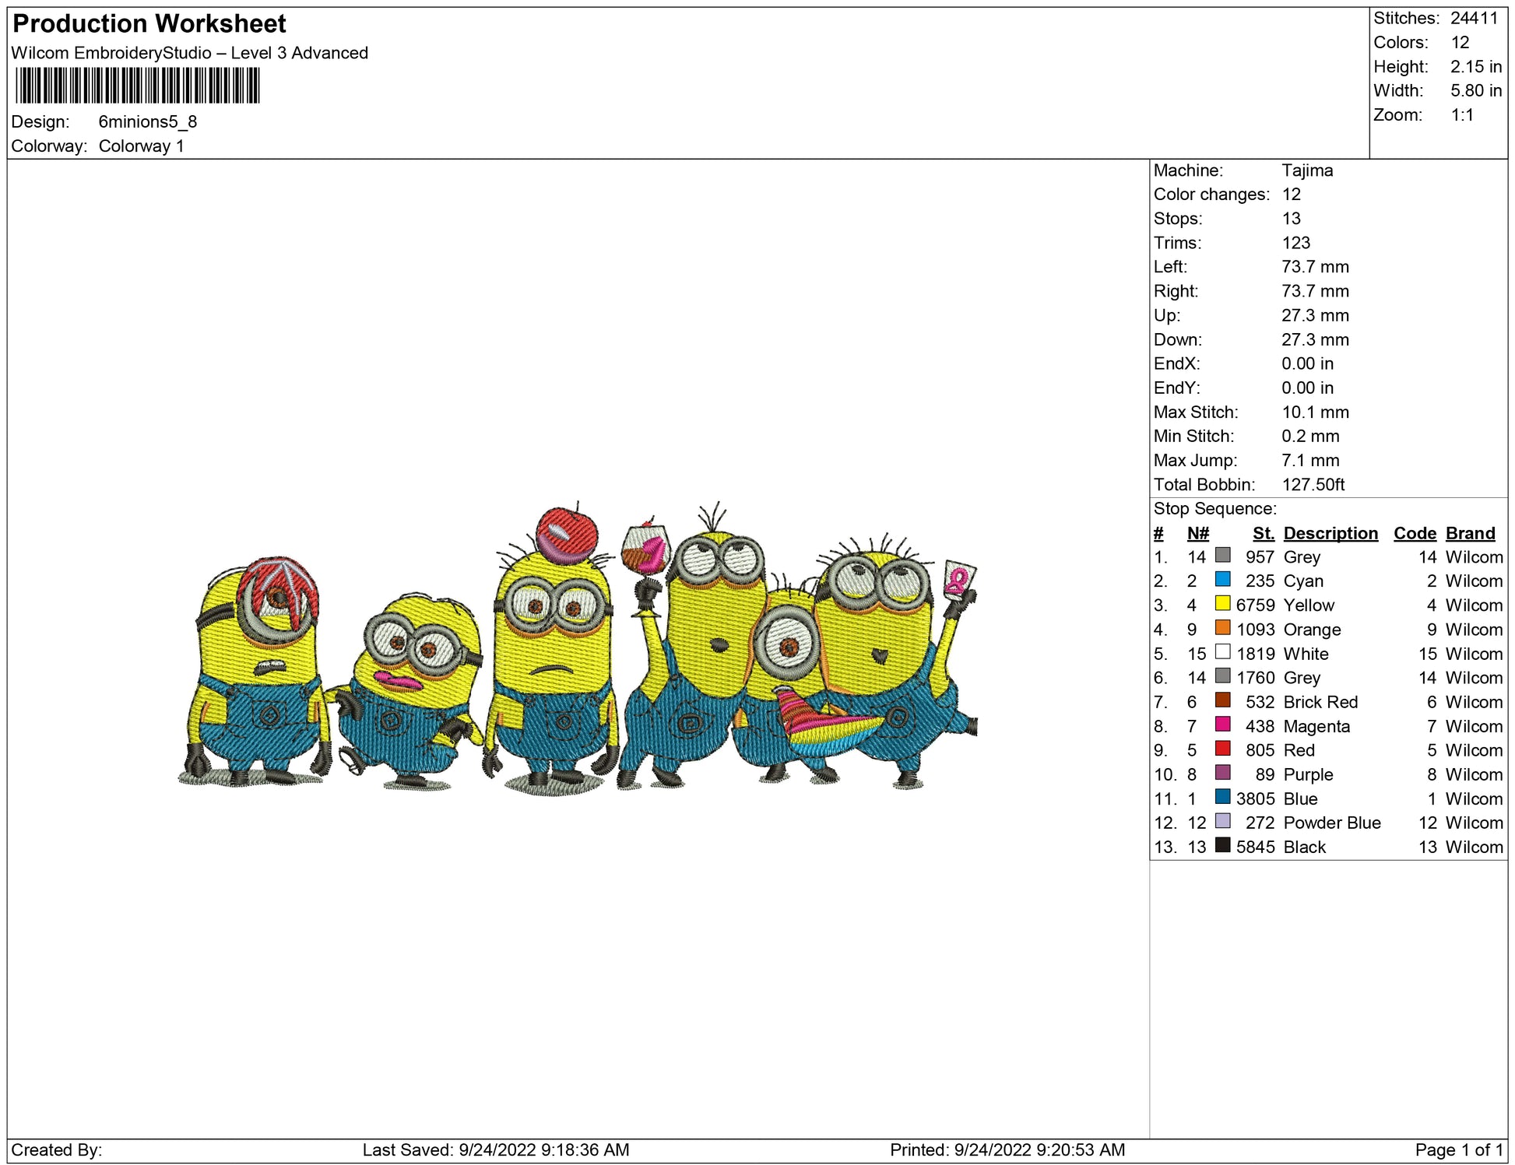The height and width of the screenshot is (1165, 1515).
Task: Click the Production Worksheet title
Action: click(149, 23)
